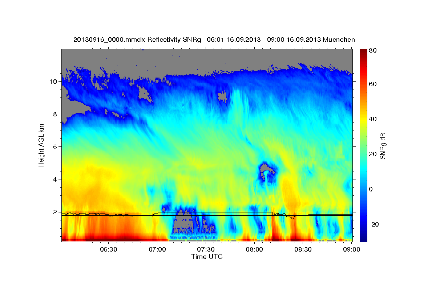The width and height of the screenshot is (436, 290).
Task: Click the height axis label 4
Action: [x=55, y=179]
